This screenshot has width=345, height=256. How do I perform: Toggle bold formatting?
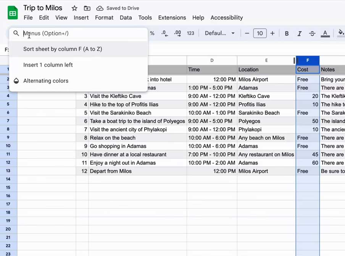287,33
